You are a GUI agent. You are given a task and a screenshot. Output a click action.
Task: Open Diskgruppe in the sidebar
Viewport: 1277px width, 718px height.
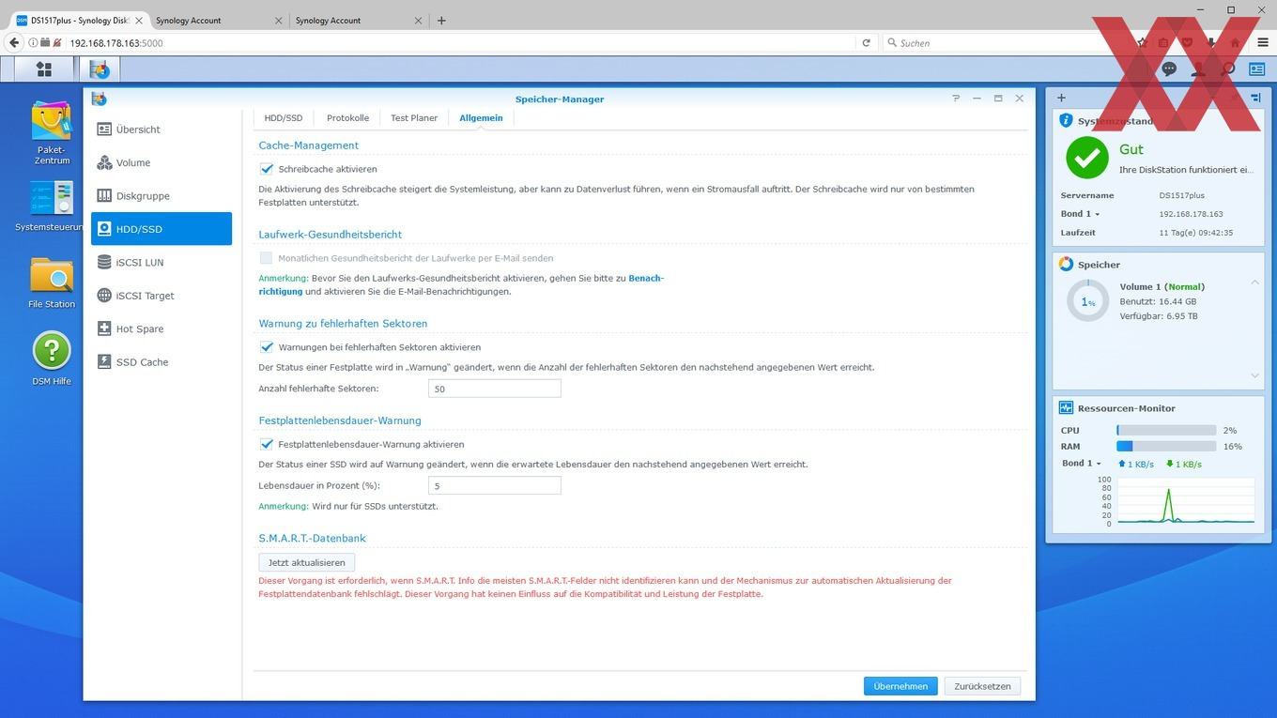162,196
